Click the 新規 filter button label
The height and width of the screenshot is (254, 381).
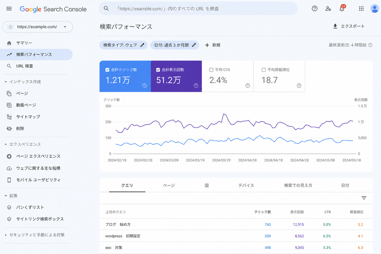216,45
